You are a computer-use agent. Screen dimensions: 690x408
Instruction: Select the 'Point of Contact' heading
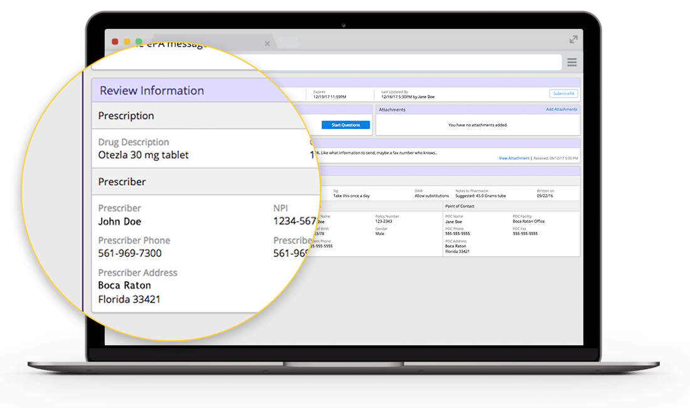tap(459, 206)
